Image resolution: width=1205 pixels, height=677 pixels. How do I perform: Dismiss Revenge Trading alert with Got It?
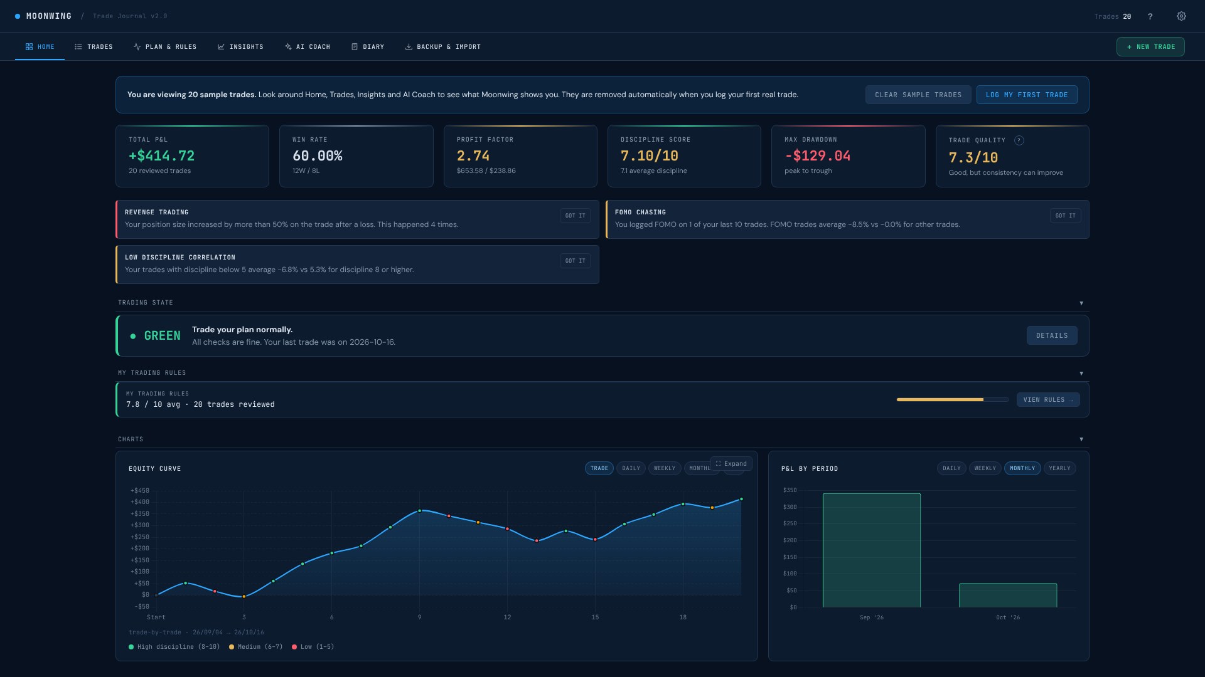(x=575, y=216)
